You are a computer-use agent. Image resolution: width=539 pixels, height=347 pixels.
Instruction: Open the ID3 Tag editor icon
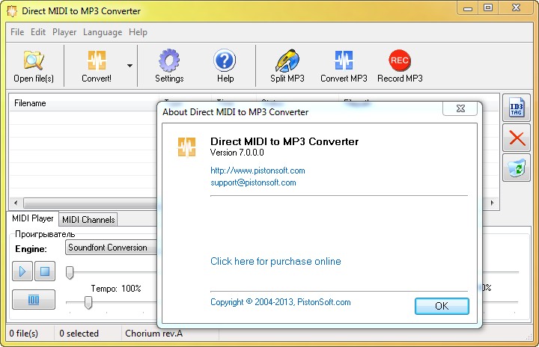[x=517, y=108]
